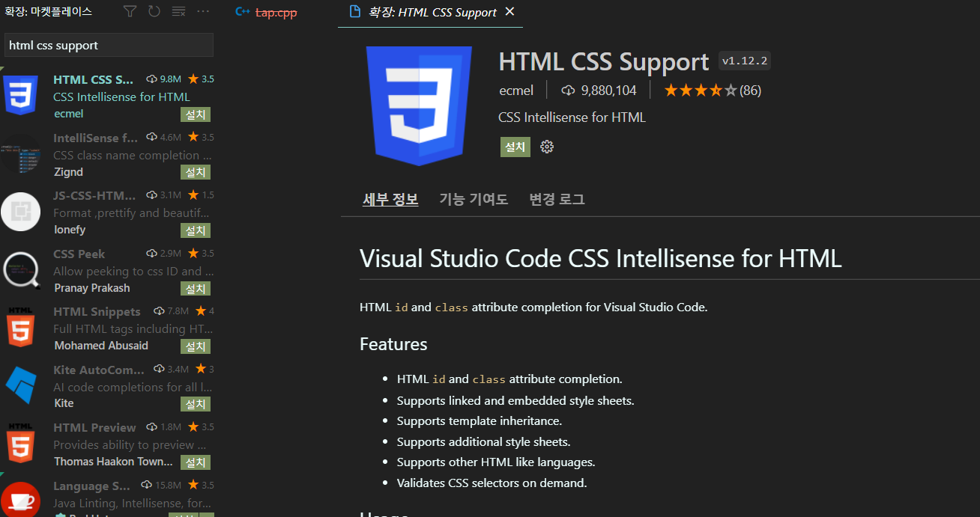Screen dimensions: 980x517
Task: Click 'Validates CSS selectors on demand.' bullet
Action: 492,483
